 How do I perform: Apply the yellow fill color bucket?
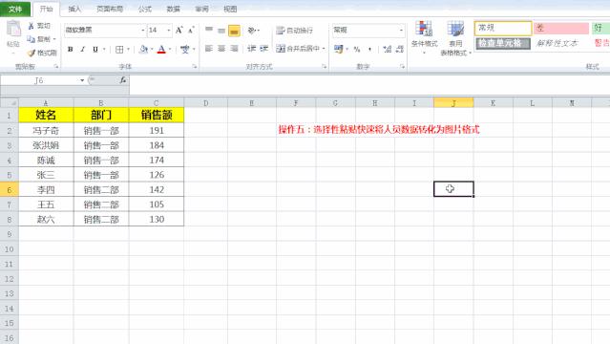pyautogui.click(x=143, y=49)
